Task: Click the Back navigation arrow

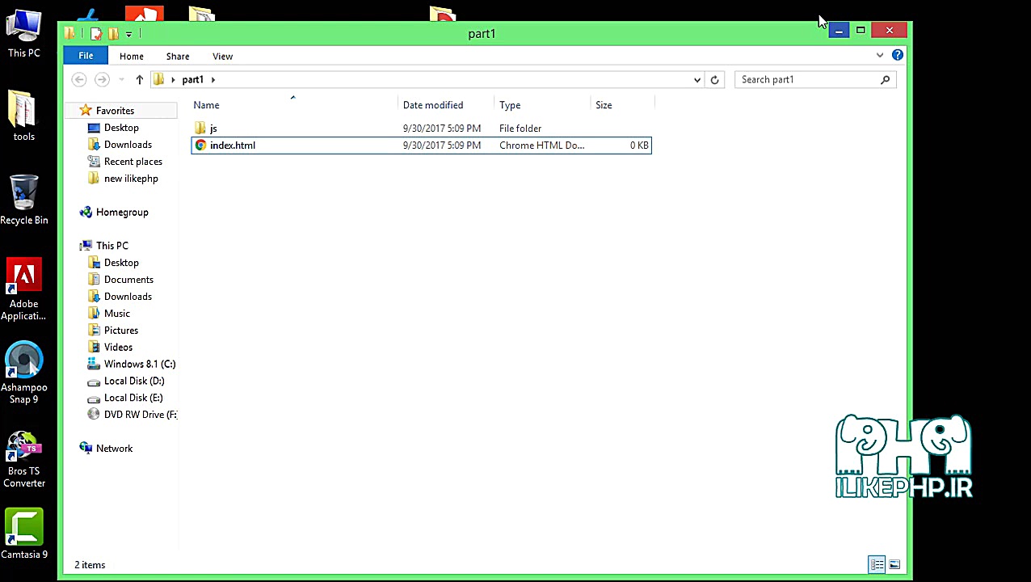Action: point(79,79)
